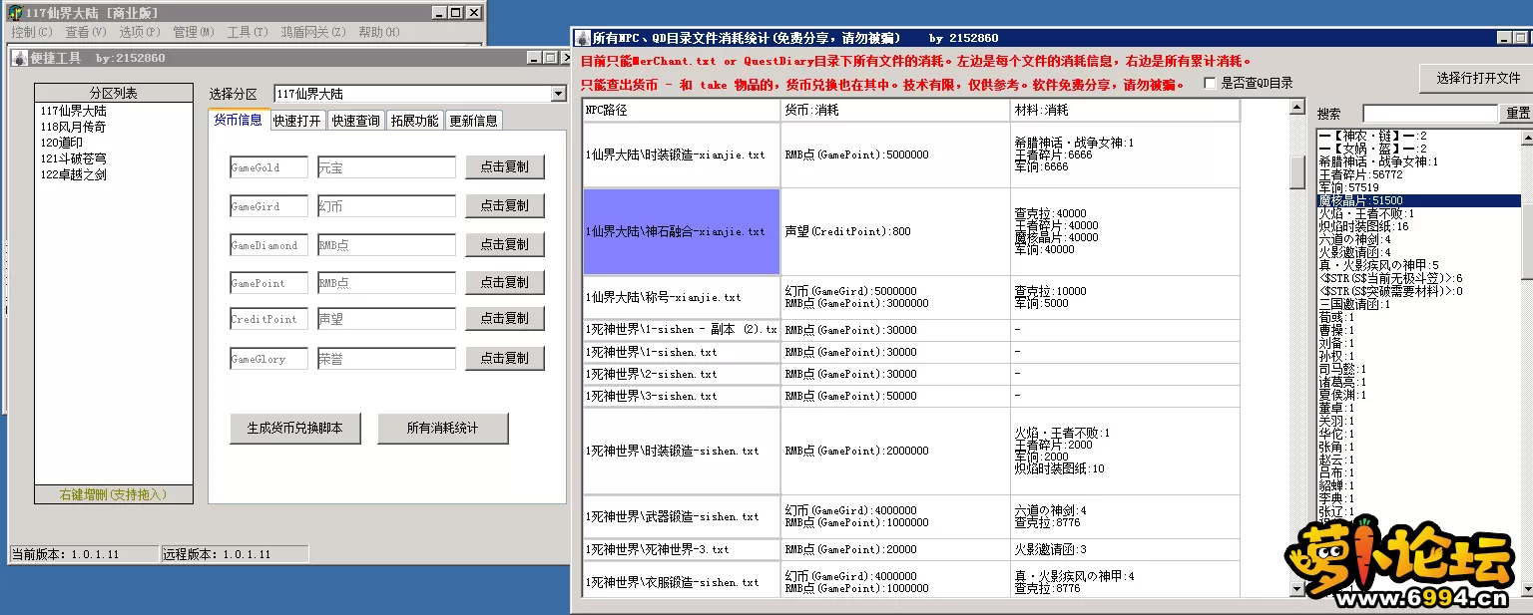Image resolution: width=1533 pixels, height=615 pixels.
Task: Click the CreditPoint text field
Action: click(268, 319)
